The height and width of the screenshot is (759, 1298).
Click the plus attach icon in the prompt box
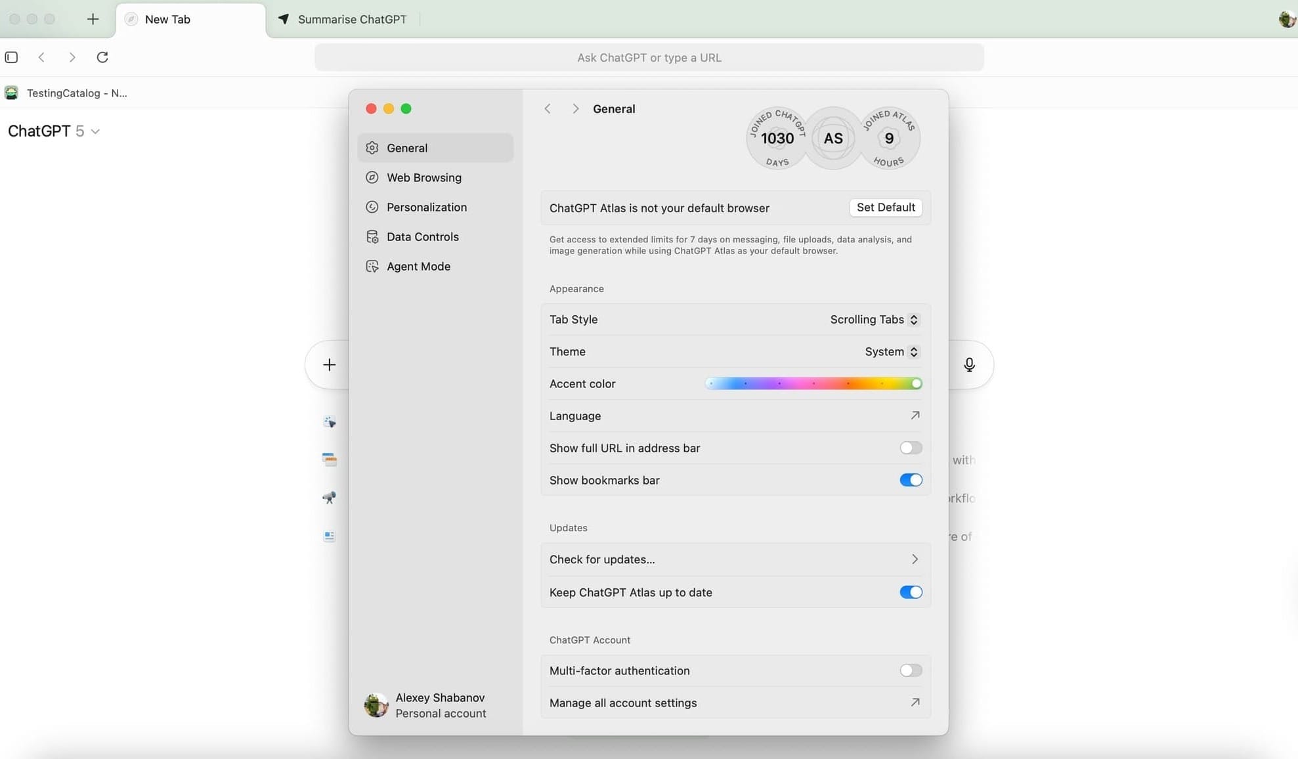coord(330,364)
